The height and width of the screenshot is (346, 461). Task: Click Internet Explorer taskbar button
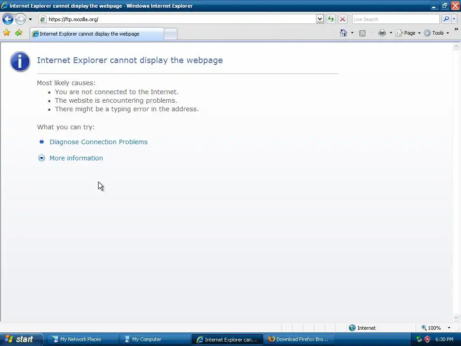(227, 340)
